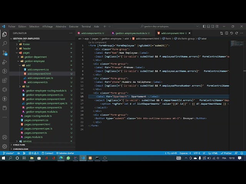
Task: Open WhatsApp from the taskbar
Action: [x=68, y=158]
